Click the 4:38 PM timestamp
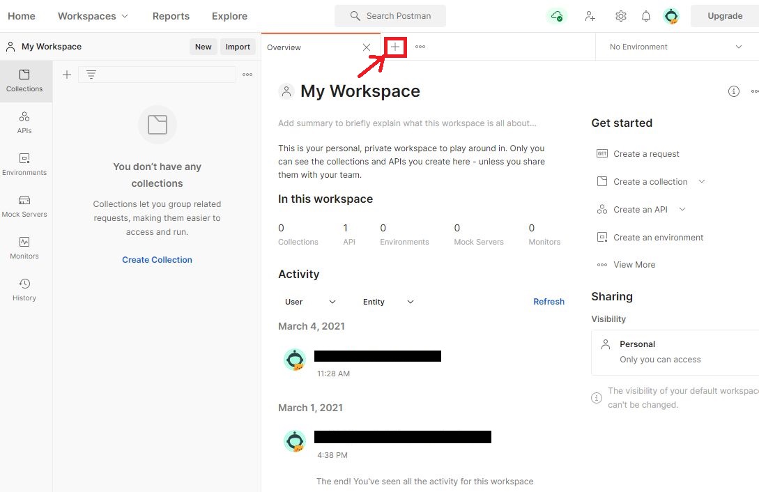759x492 pixels. 332,455
